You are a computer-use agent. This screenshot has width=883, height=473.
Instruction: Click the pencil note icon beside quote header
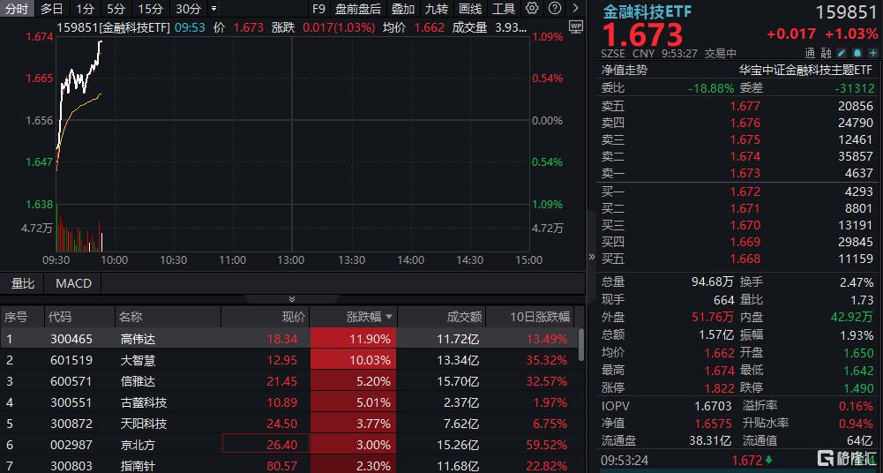point(841,53)
